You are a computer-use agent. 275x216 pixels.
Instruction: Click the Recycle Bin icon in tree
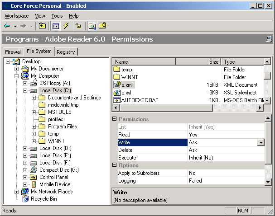pyautogui.click(x=25, y=199)
